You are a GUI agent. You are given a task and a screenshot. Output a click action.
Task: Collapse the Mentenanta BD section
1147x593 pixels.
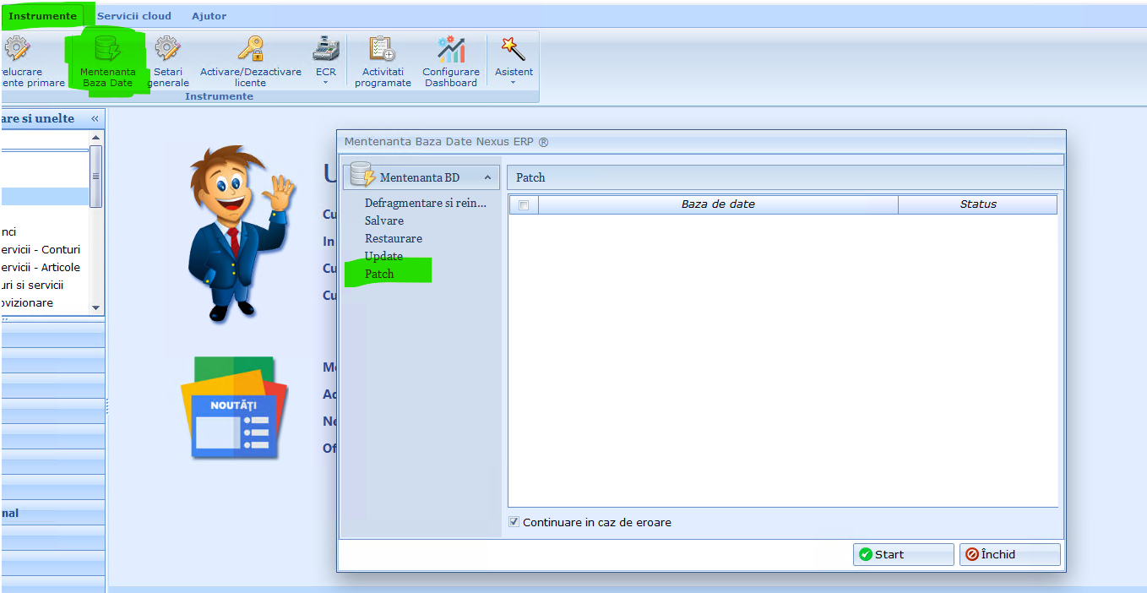pyautogui.click(x=487, y=177)
